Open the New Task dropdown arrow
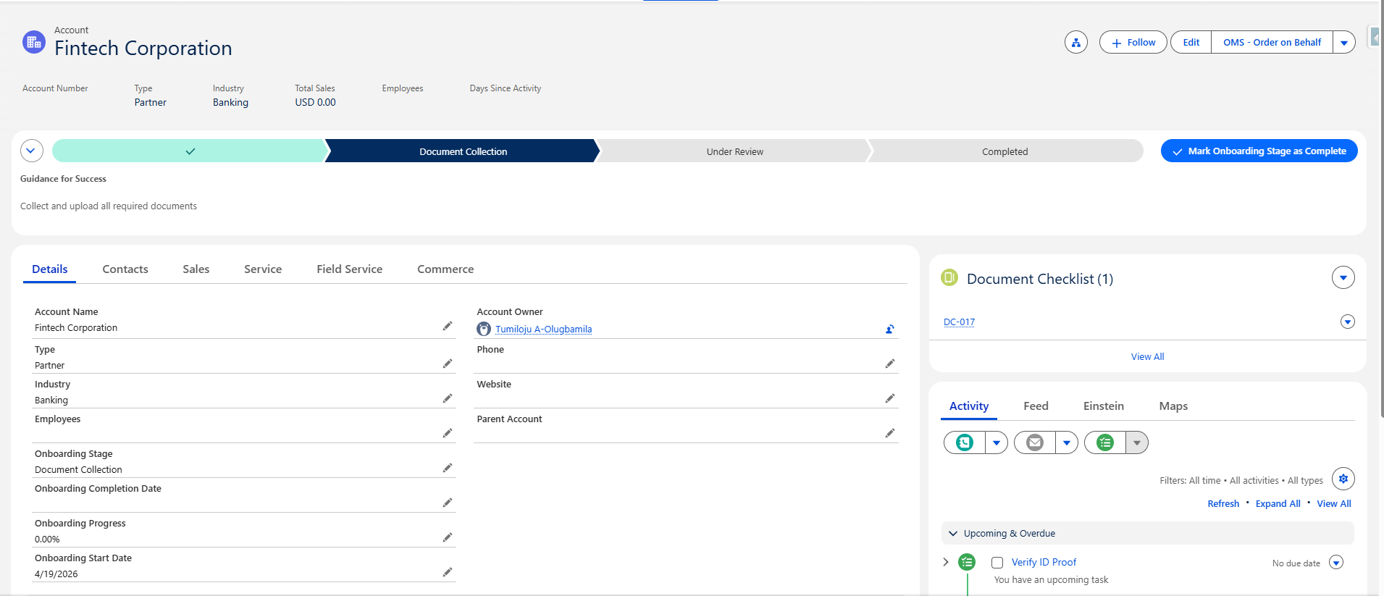This screenshot has height=596, width=1384. (x=1137, y=442)
